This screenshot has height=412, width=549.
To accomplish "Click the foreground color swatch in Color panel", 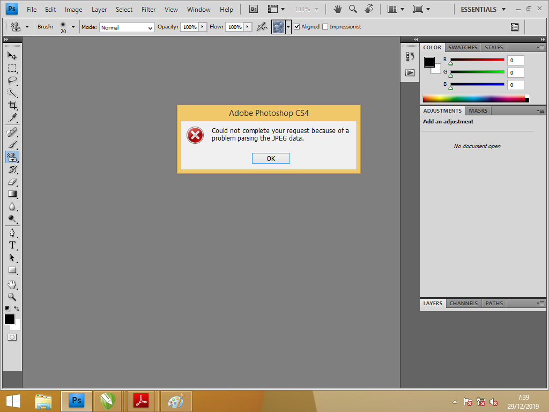I will tap(429, 62).
